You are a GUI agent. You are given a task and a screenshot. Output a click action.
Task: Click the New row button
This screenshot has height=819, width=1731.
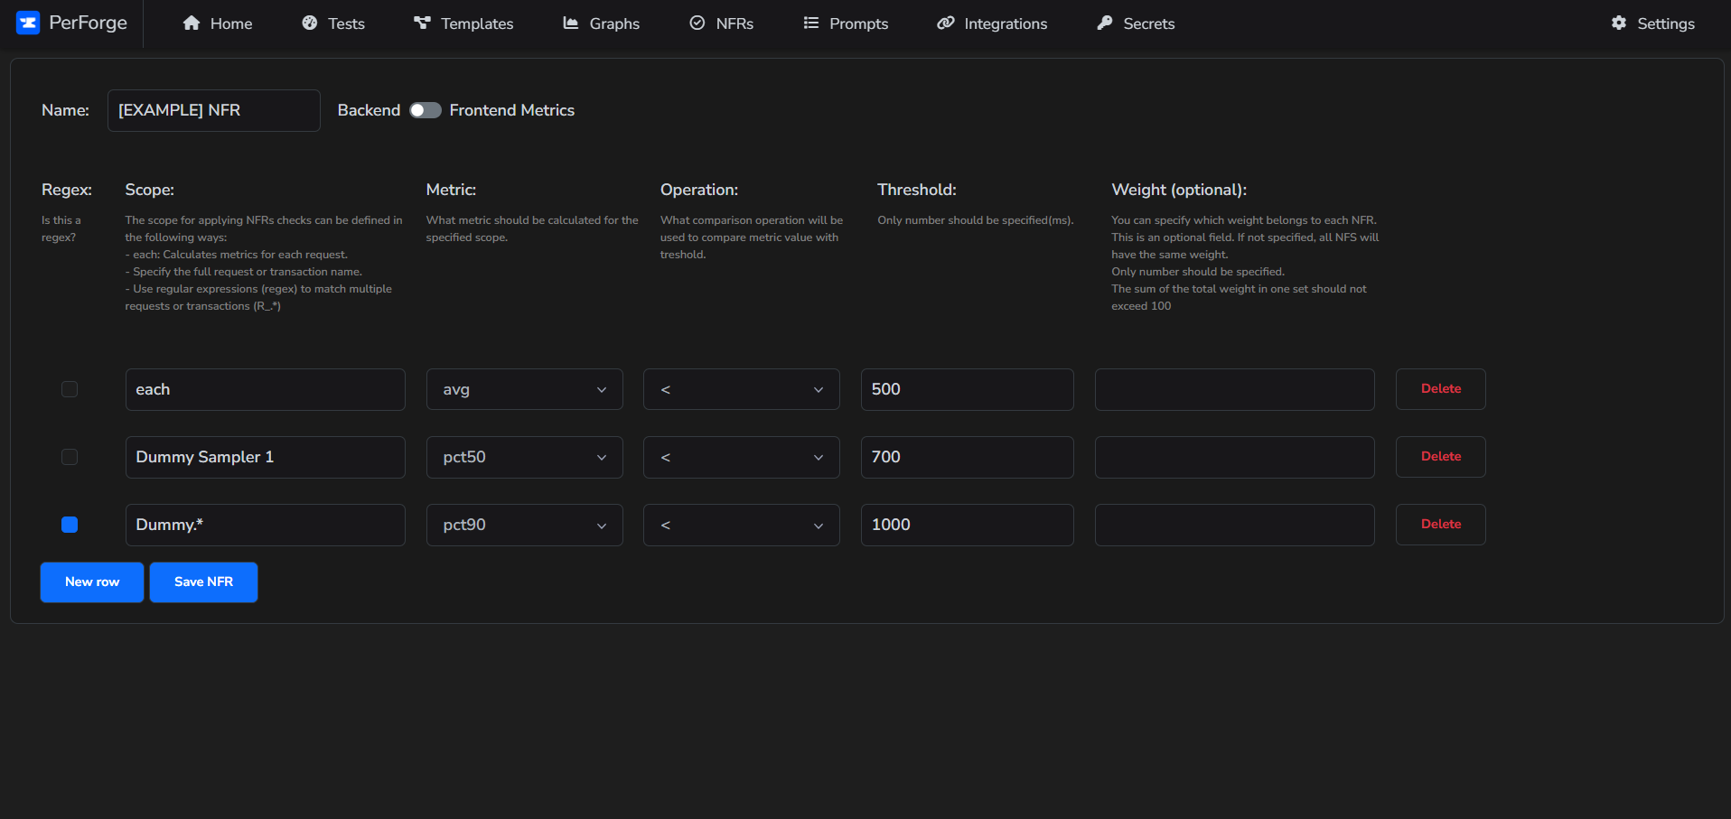(x=91, y=582)
